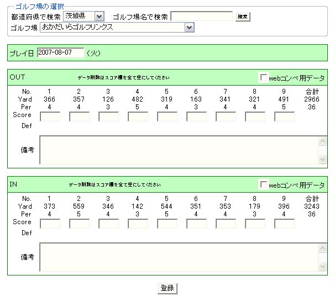
Task: Click scroll up arrow in OUT remarks box
Action: [323, 141]
